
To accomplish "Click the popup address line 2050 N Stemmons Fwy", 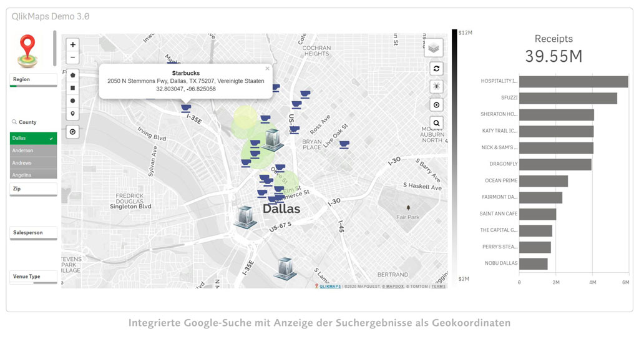I will click(186, 81).
